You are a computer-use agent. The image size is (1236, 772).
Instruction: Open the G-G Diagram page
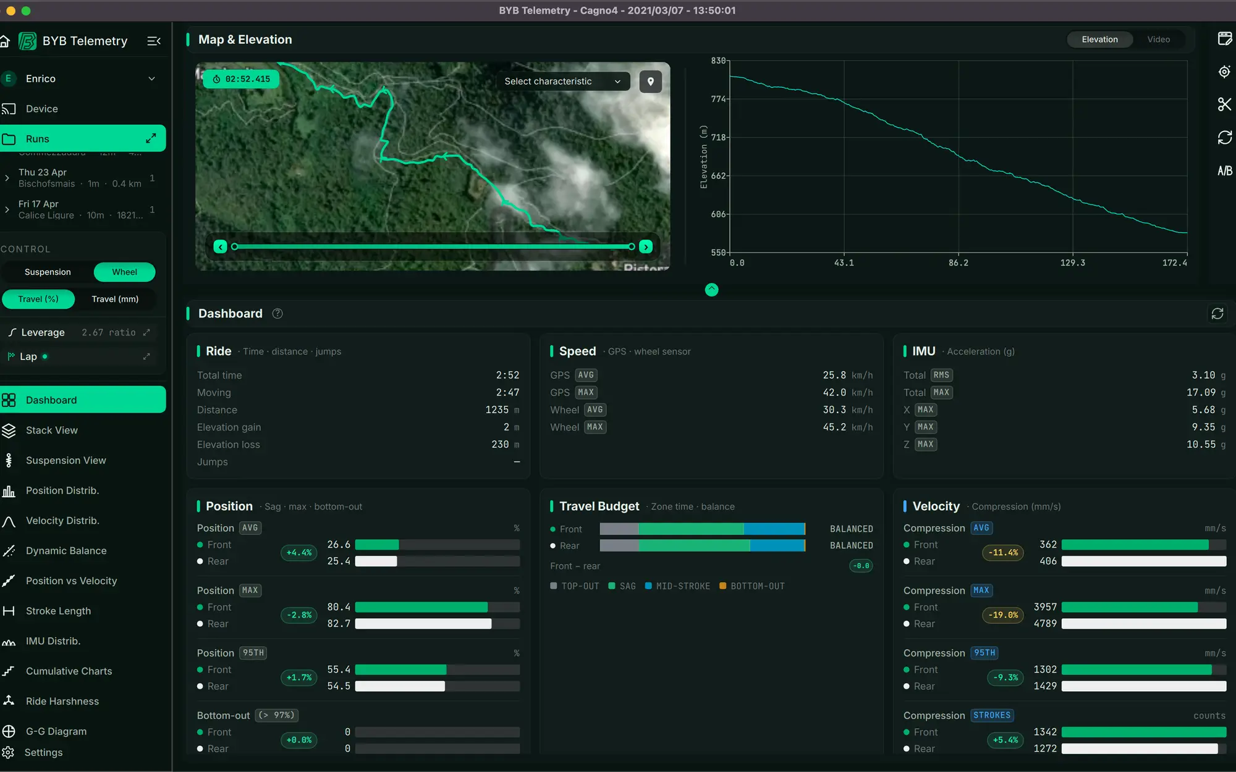click(83, 731)
